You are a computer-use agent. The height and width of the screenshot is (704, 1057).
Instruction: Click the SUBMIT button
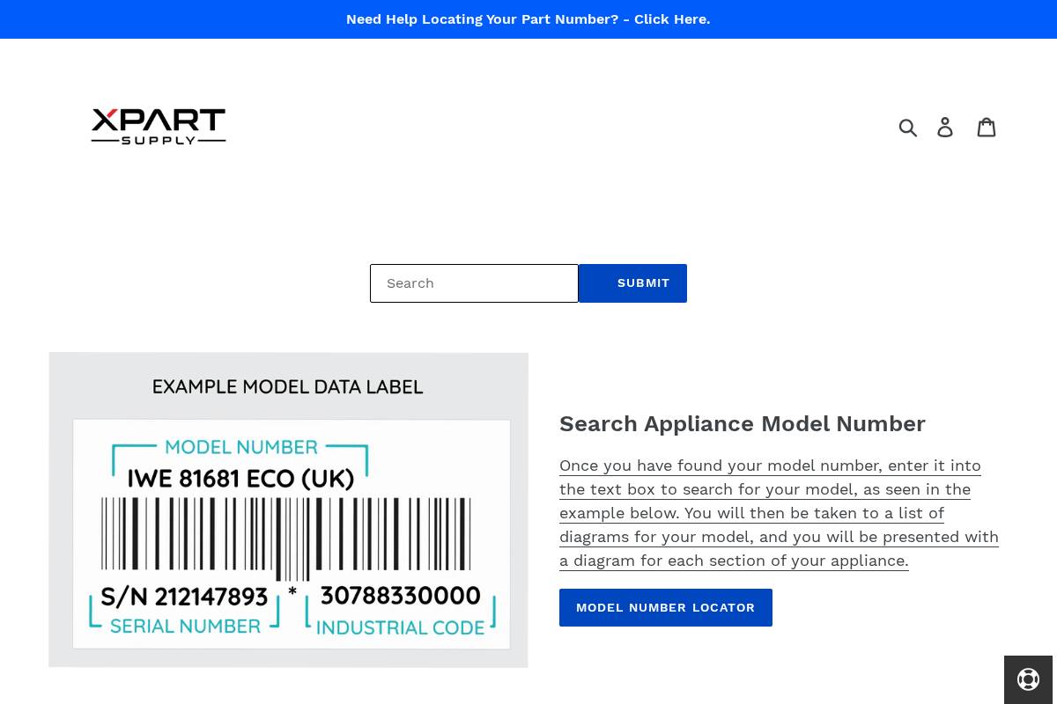click(x=632, y=282)
